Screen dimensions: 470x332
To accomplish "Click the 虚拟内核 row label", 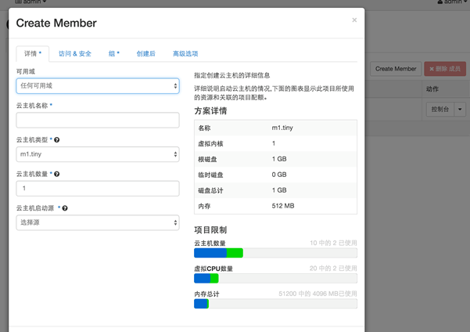I will [210, 144].
